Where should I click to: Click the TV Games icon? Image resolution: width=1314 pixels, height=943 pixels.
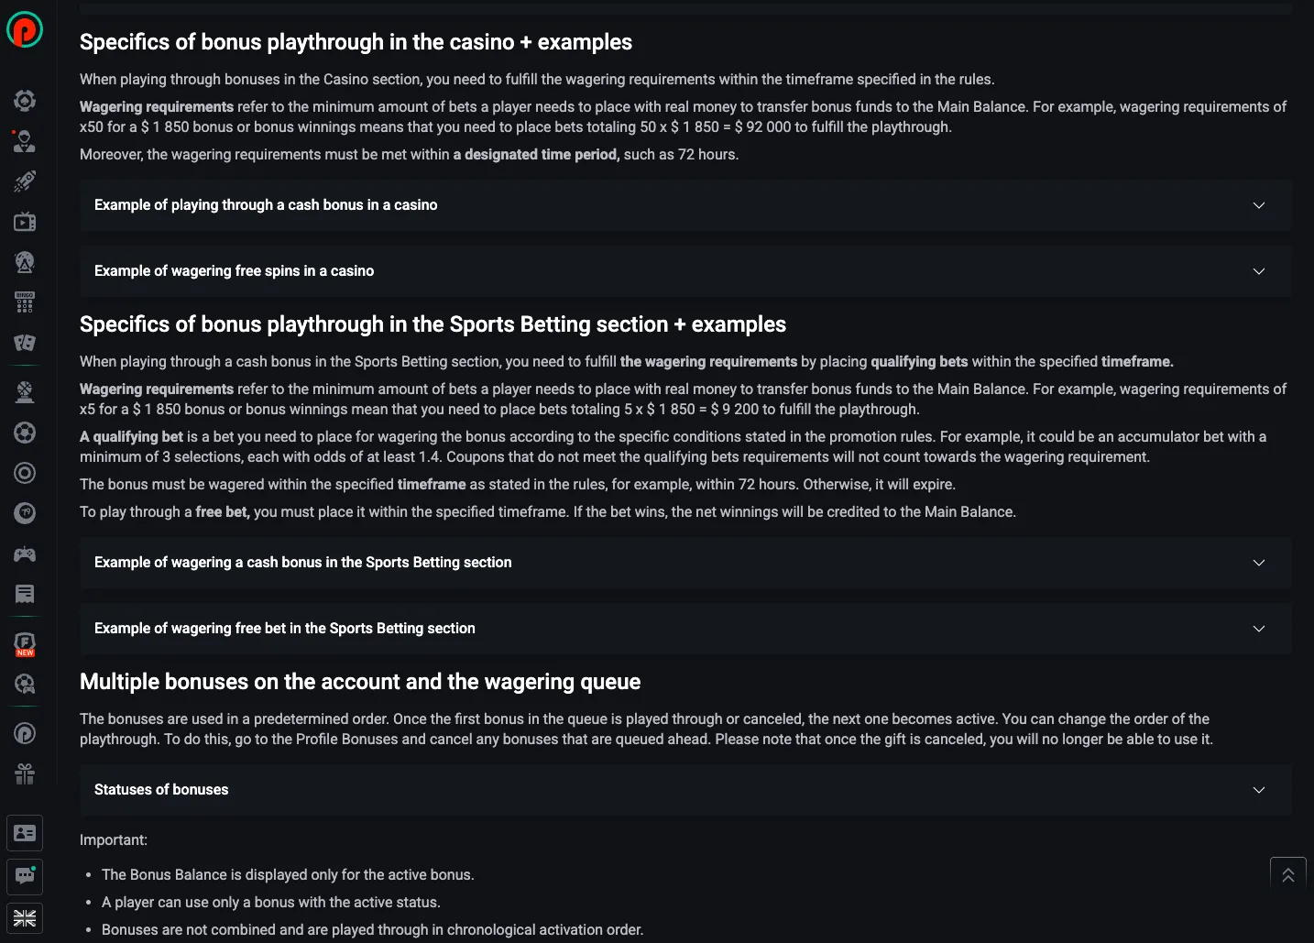point(25,222)
